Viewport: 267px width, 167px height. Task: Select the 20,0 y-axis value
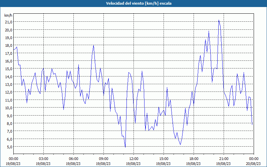click(9, 30)
